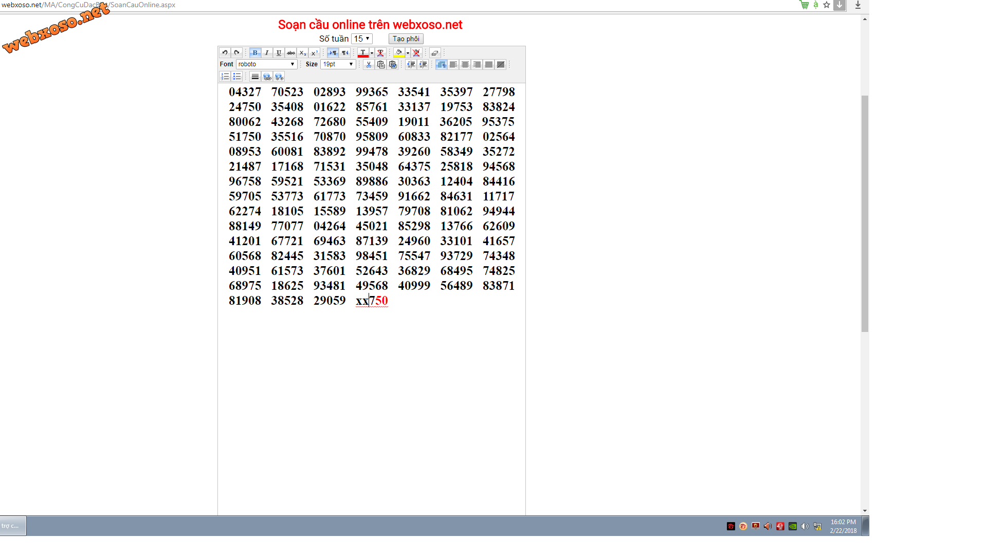Toggle bold formatting
987x555 pixels.
(x=255, y=53)
